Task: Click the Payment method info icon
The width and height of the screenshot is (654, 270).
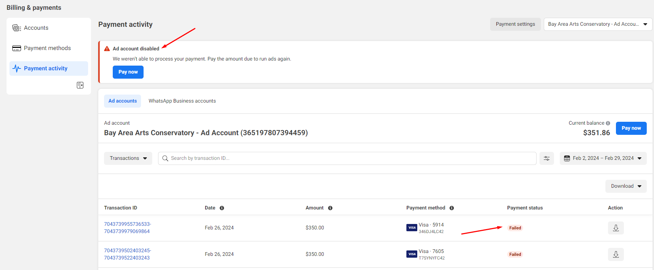Action: pyautogui.click(x=452, y=208)
